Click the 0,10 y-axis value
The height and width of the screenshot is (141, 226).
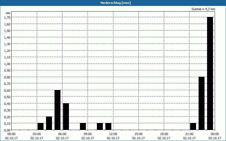[7, 124]
